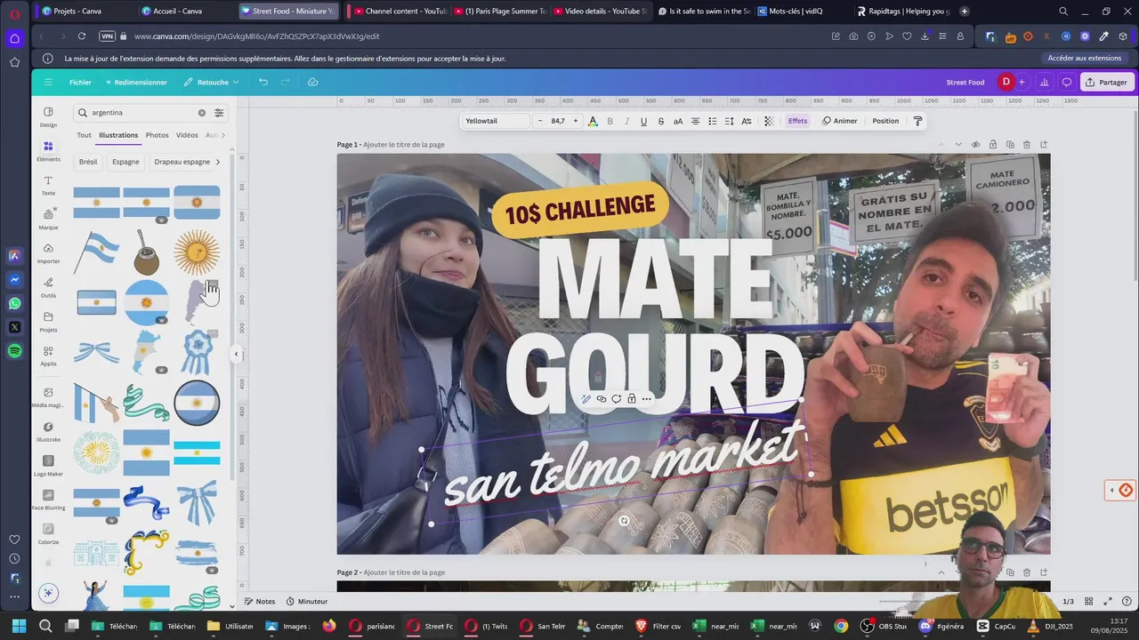Viewport: 1139px width, 640px height.
Task: Click the Animer button
Action: [839, 121]
